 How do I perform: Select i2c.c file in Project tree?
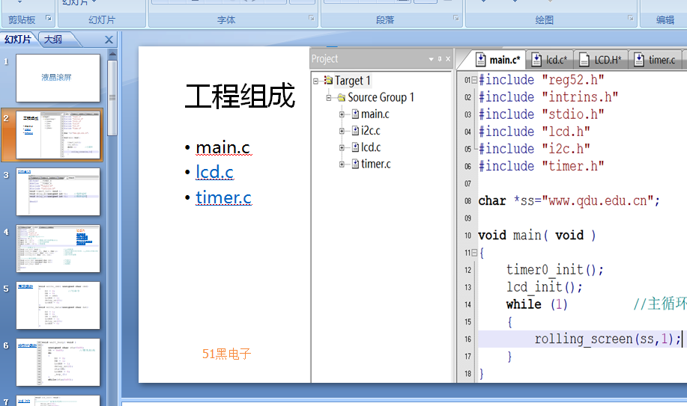pyautogui.click(x=371, y=130)
